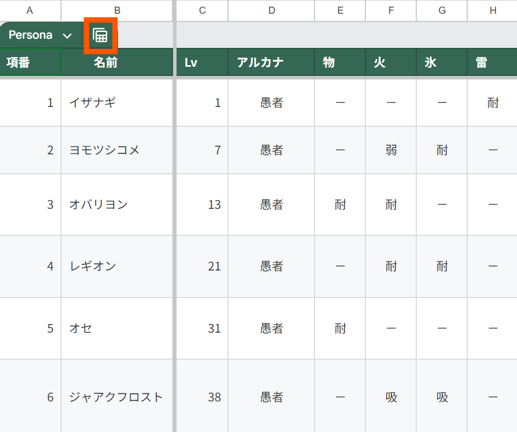Select column B header

[117, 10]
